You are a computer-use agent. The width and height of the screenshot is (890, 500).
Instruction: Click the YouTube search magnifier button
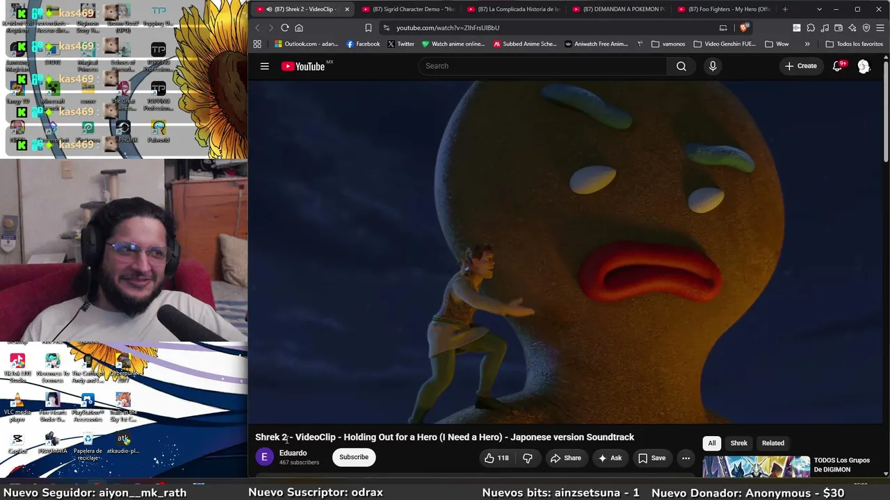681,66
